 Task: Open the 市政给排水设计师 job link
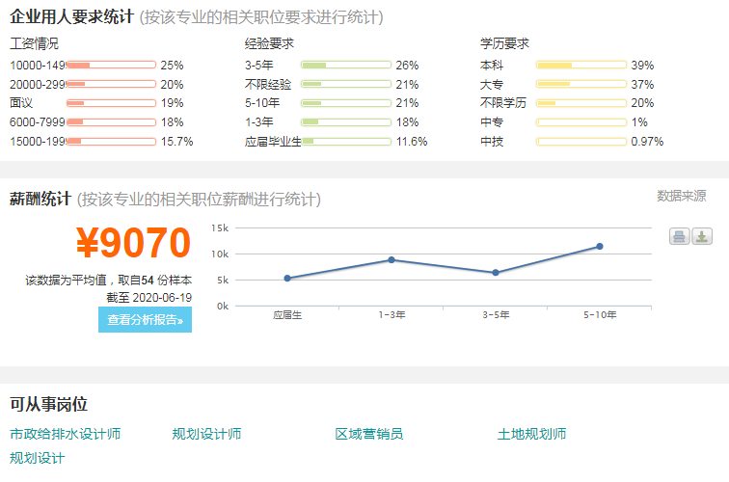click(x=66, y=434)
